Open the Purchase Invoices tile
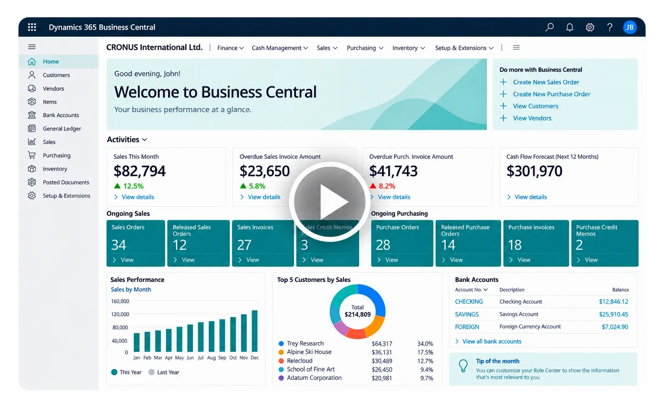664x412 pixels. pyautogui.click(x=536, y=243)
